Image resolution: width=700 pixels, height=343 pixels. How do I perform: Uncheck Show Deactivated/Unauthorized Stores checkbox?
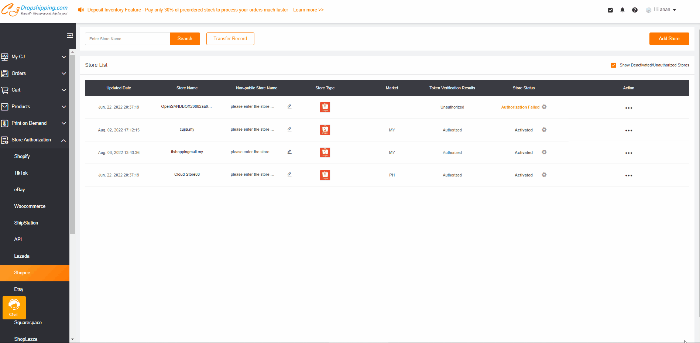click(x=614, y=65)
